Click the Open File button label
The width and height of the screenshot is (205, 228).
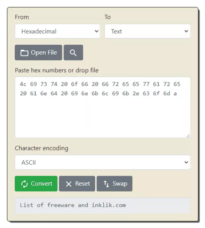44,53
